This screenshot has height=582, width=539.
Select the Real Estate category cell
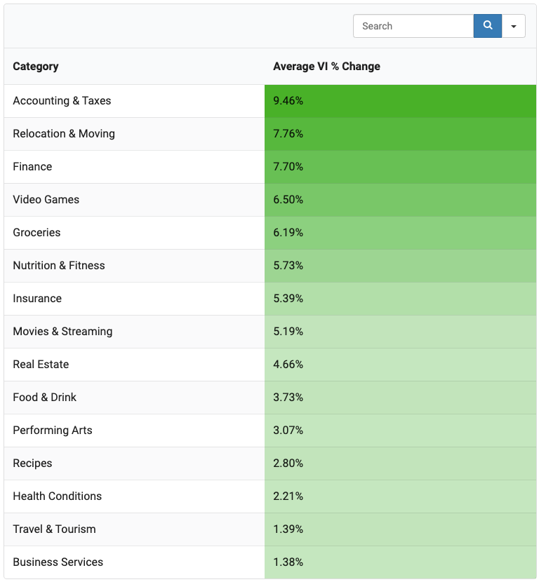click(134, 365)
